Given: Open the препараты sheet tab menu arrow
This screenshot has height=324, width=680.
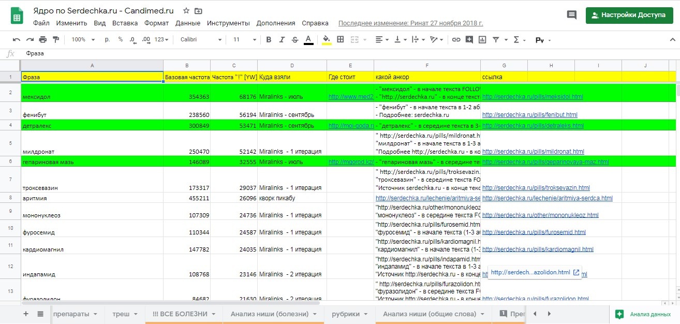Looking at the screenshot, I should click(94, 314).
